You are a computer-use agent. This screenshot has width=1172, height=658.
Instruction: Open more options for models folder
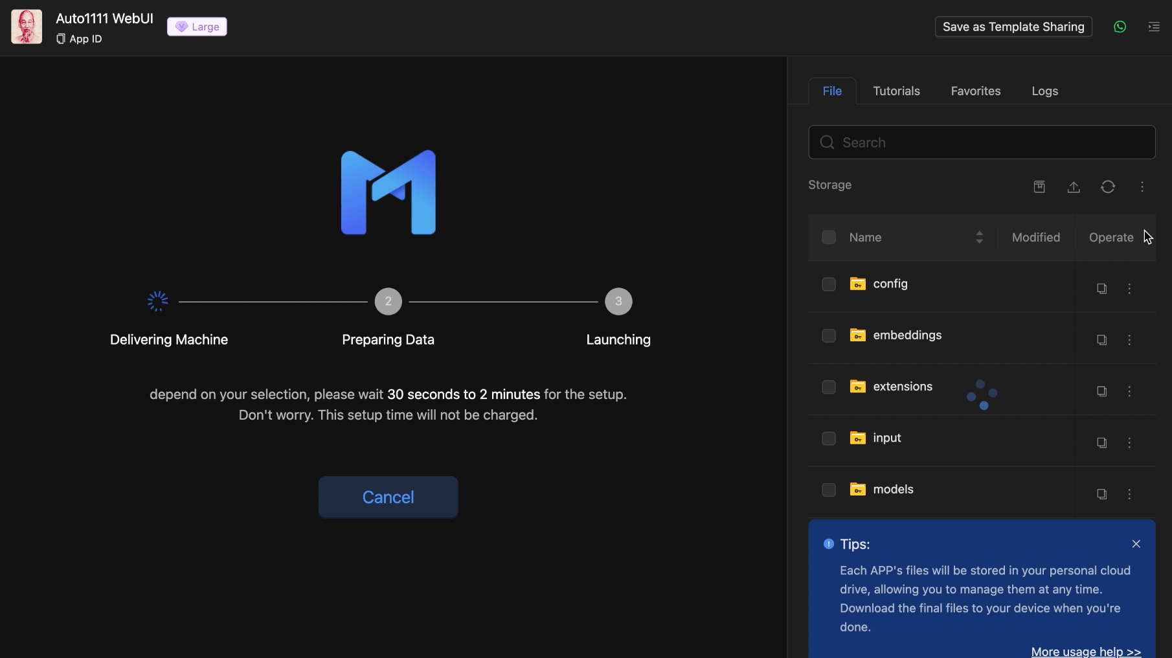click(1129, 494)
